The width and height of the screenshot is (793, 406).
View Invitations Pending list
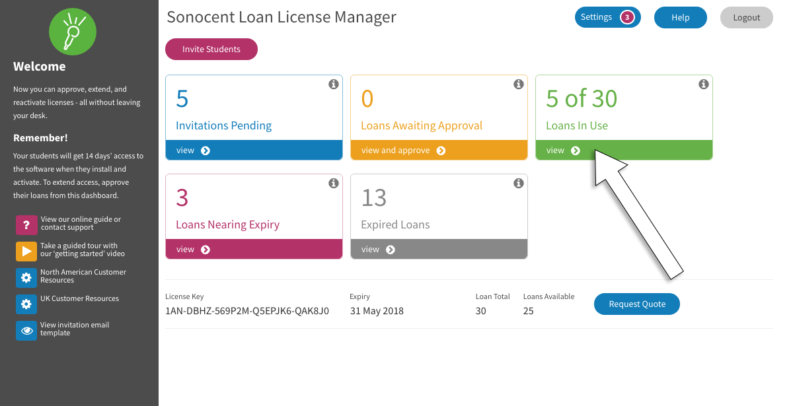click(x=254, y=151)
